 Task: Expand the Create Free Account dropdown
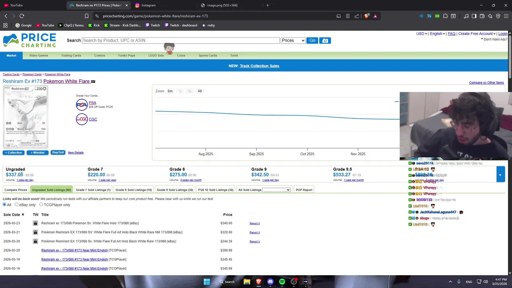tap(477, 34)
